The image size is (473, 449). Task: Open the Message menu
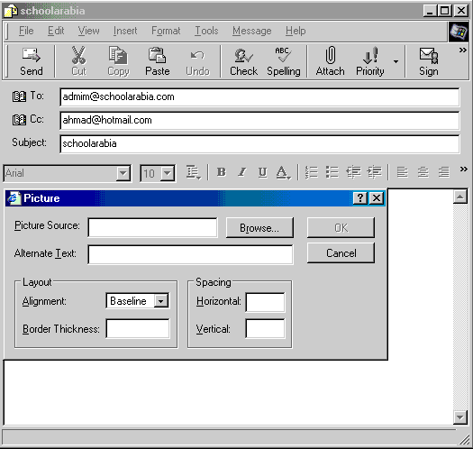click(x=252, y=31)
